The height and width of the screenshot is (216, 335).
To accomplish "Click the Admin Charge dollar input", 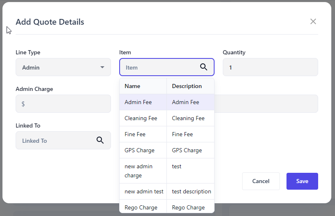I will [66, 104].
